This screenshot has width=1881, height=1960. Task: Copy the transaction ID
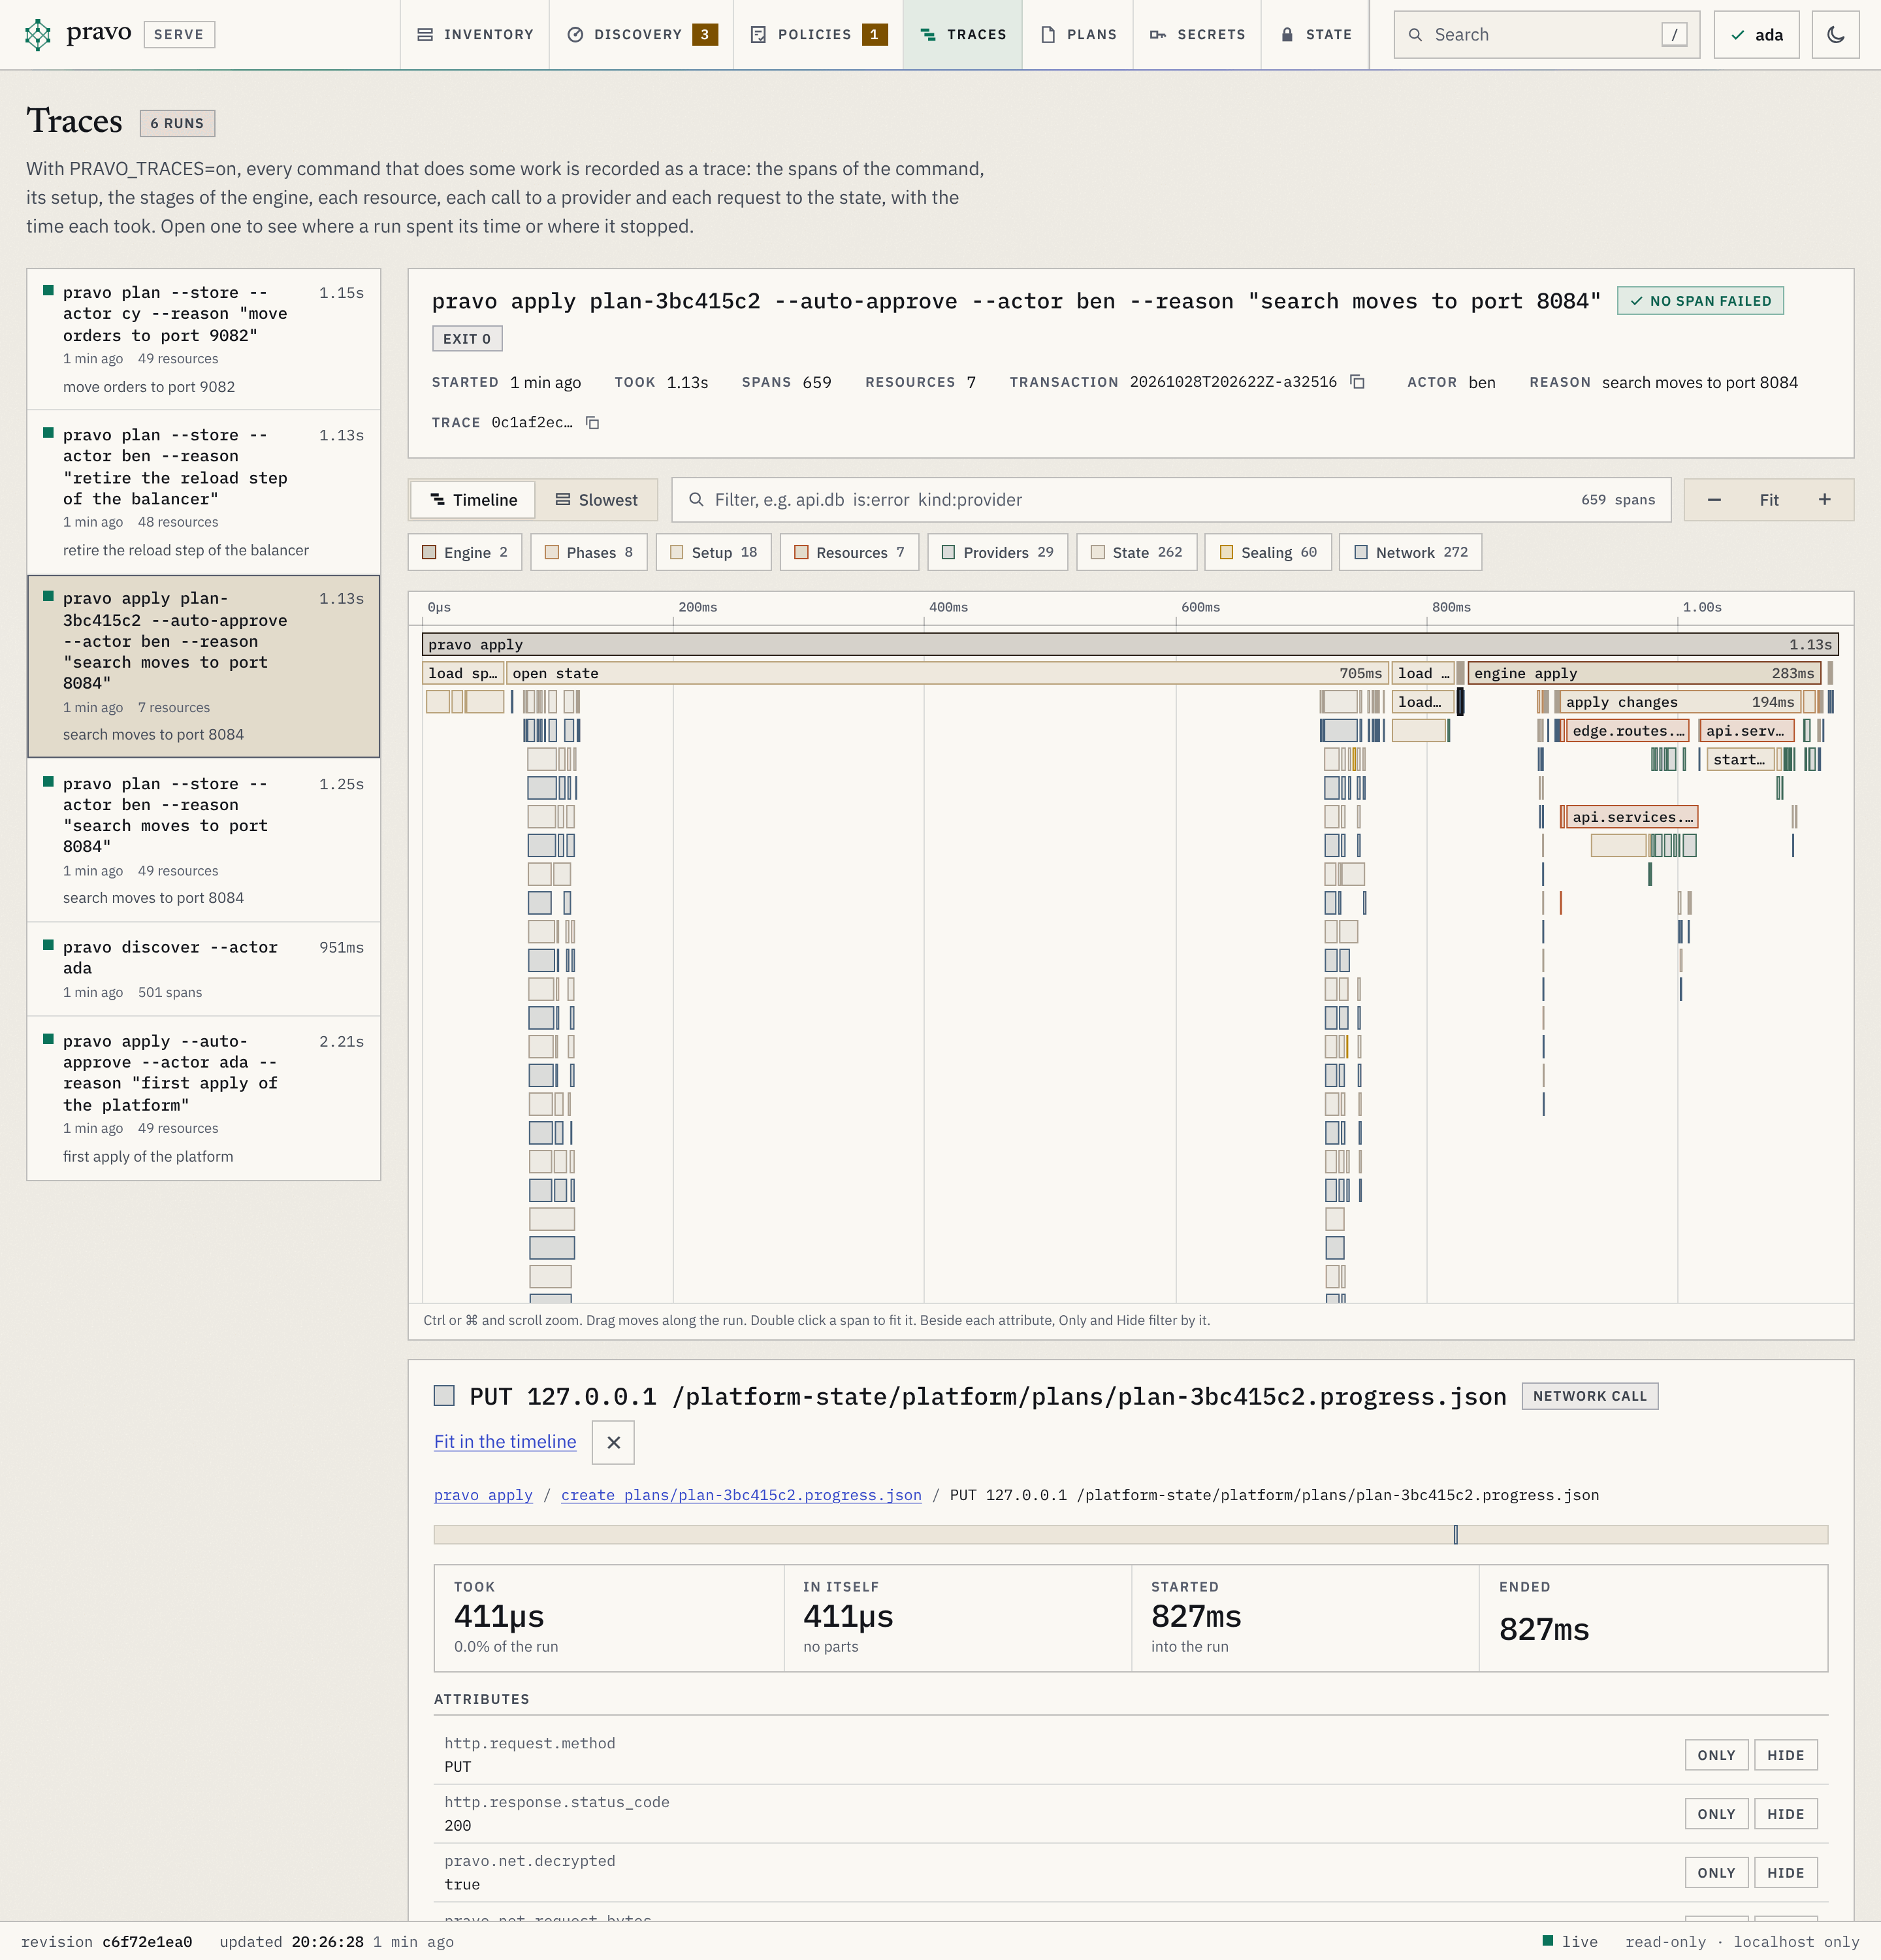1357,382
